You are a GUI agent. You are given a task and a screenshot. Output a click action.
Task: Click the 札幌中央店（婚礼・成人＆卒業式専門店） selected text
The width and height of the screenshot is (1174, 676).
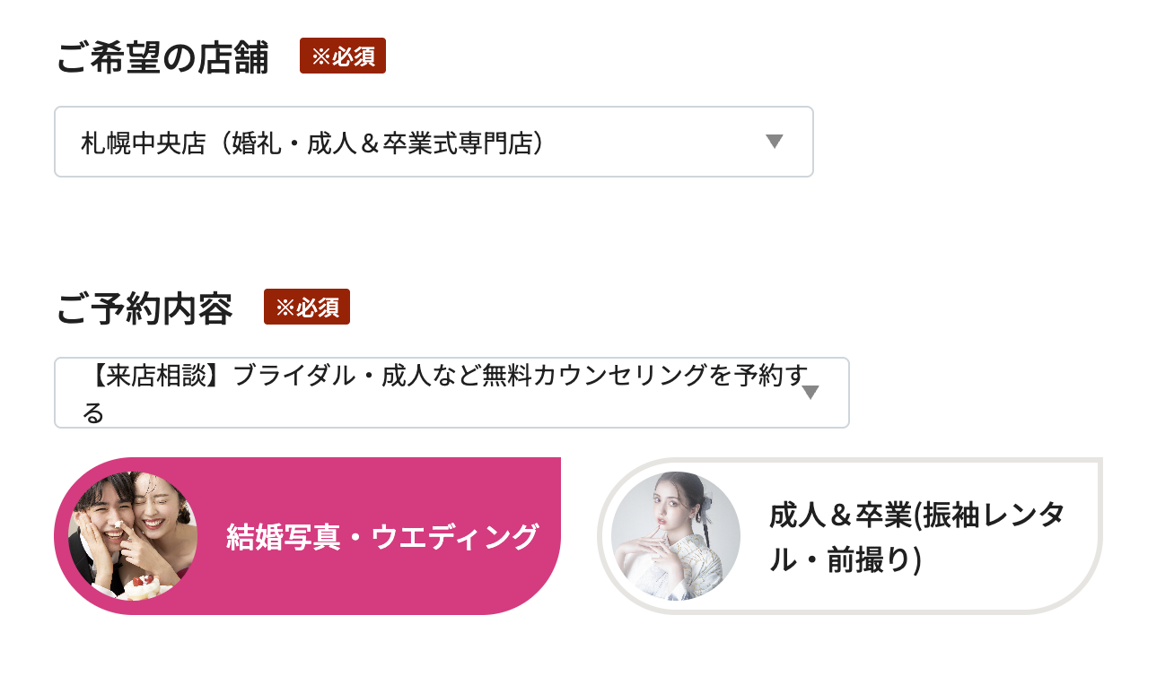click(x=313, y=143)
